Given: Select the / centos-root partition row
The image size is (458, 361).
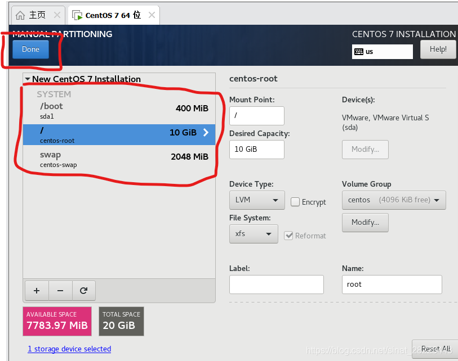Looking at the screenshot, I should pos(119,135).
